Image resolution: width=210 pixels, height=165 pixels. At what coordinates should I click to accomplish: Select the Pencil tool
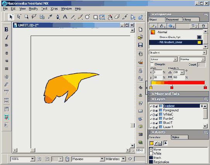click(x=80, y=17)
